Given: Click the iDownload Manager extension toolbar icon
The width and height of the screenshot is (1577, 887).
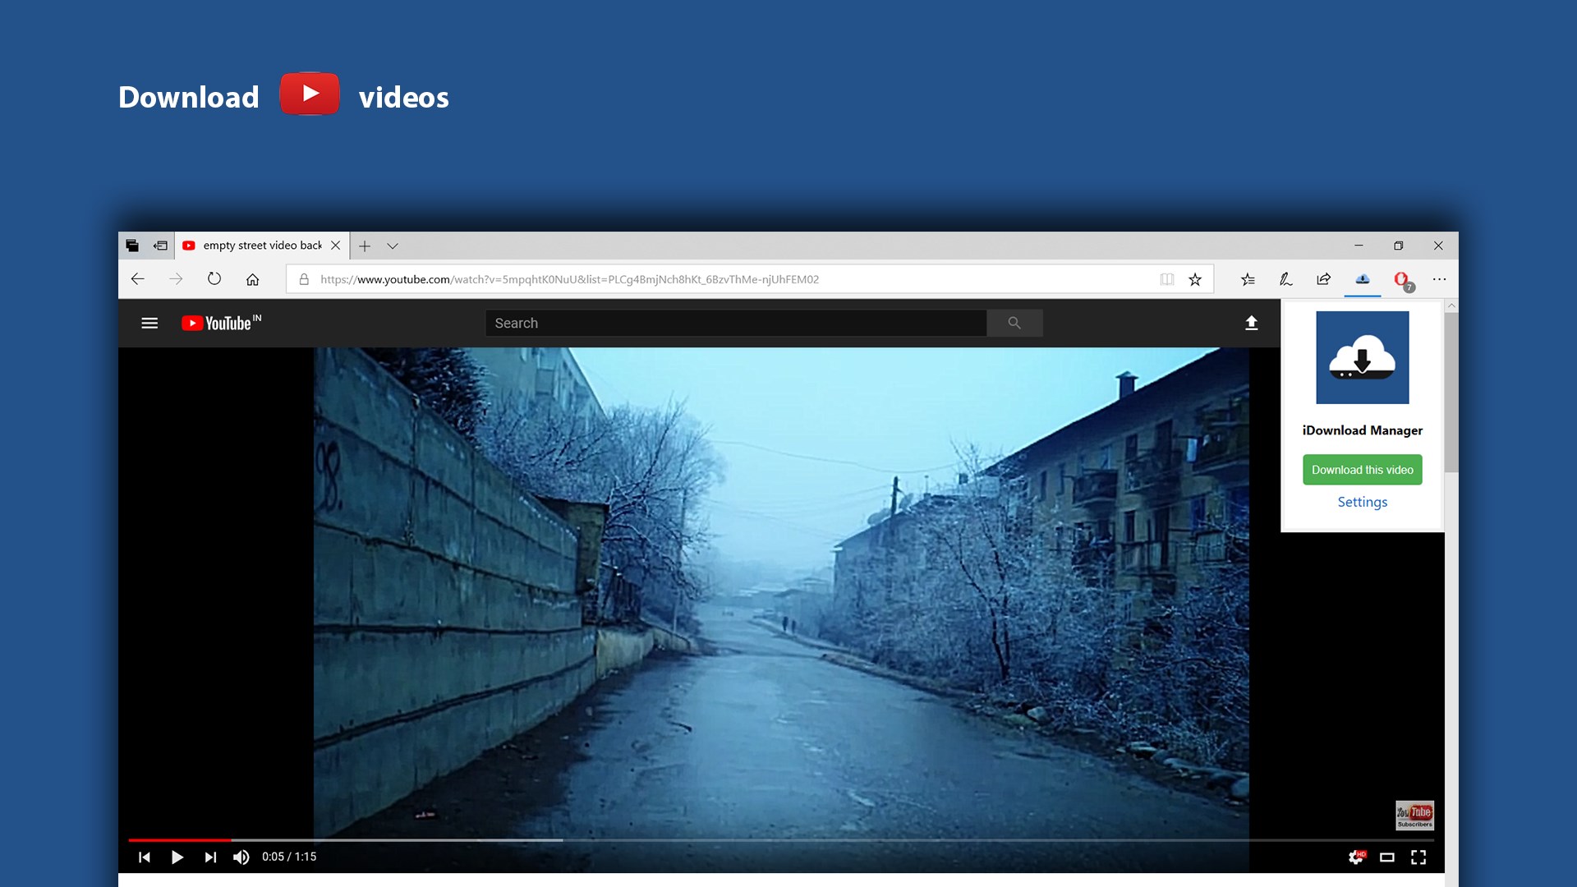Looking at the screenshot, I should [1362, 279].
